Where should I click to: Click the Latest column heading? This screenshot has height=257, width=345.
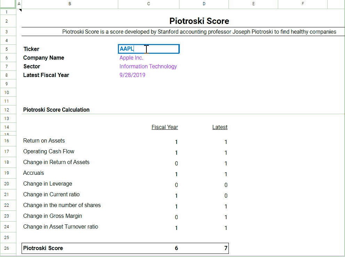click(x=220, y=127)
